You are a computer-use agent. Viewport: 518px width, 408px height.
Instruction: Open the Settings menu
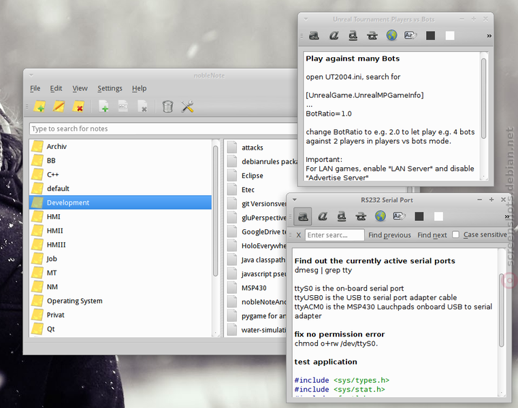(110, 88)
